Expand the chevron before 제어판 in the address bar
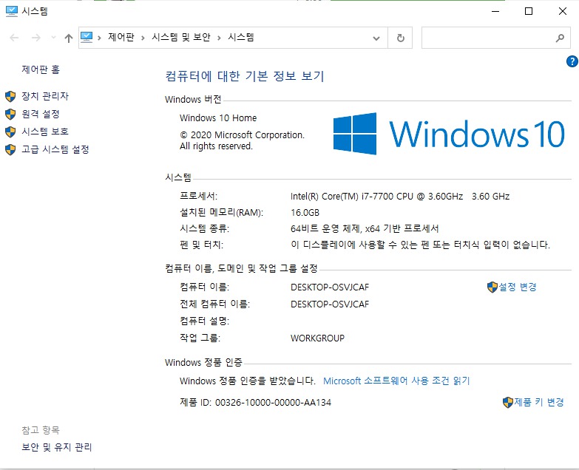This screenshot has height=470, width=579. pyautogui.click(x=99, y=38)
